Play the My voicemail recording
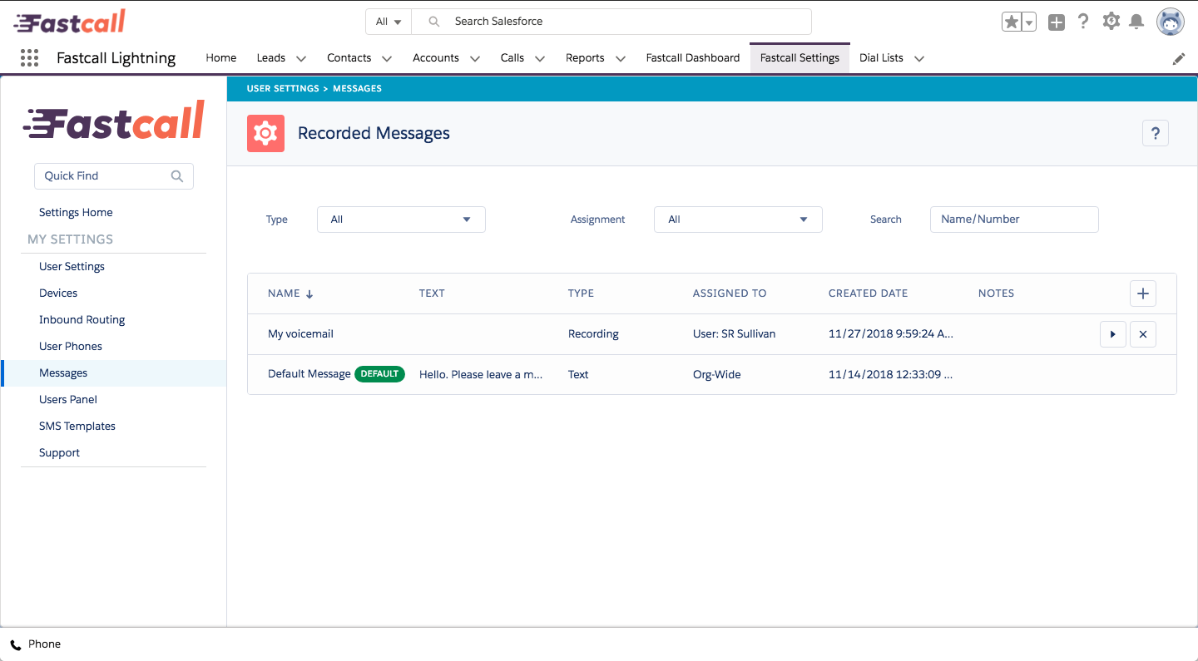This screenshot has width=1198, height=661. (1113, 333)
